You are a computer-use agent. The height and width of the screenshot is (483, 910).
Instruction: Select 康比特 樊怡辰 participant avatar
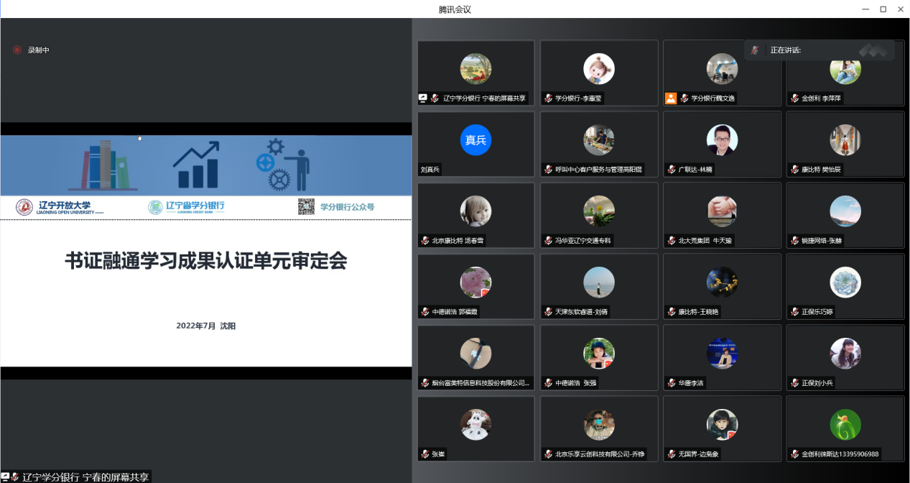pos(845,140)
